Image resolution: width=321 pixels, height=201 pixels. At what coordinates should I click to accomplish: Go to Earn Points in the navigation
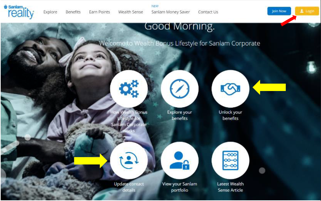click(x=100, y=12)
